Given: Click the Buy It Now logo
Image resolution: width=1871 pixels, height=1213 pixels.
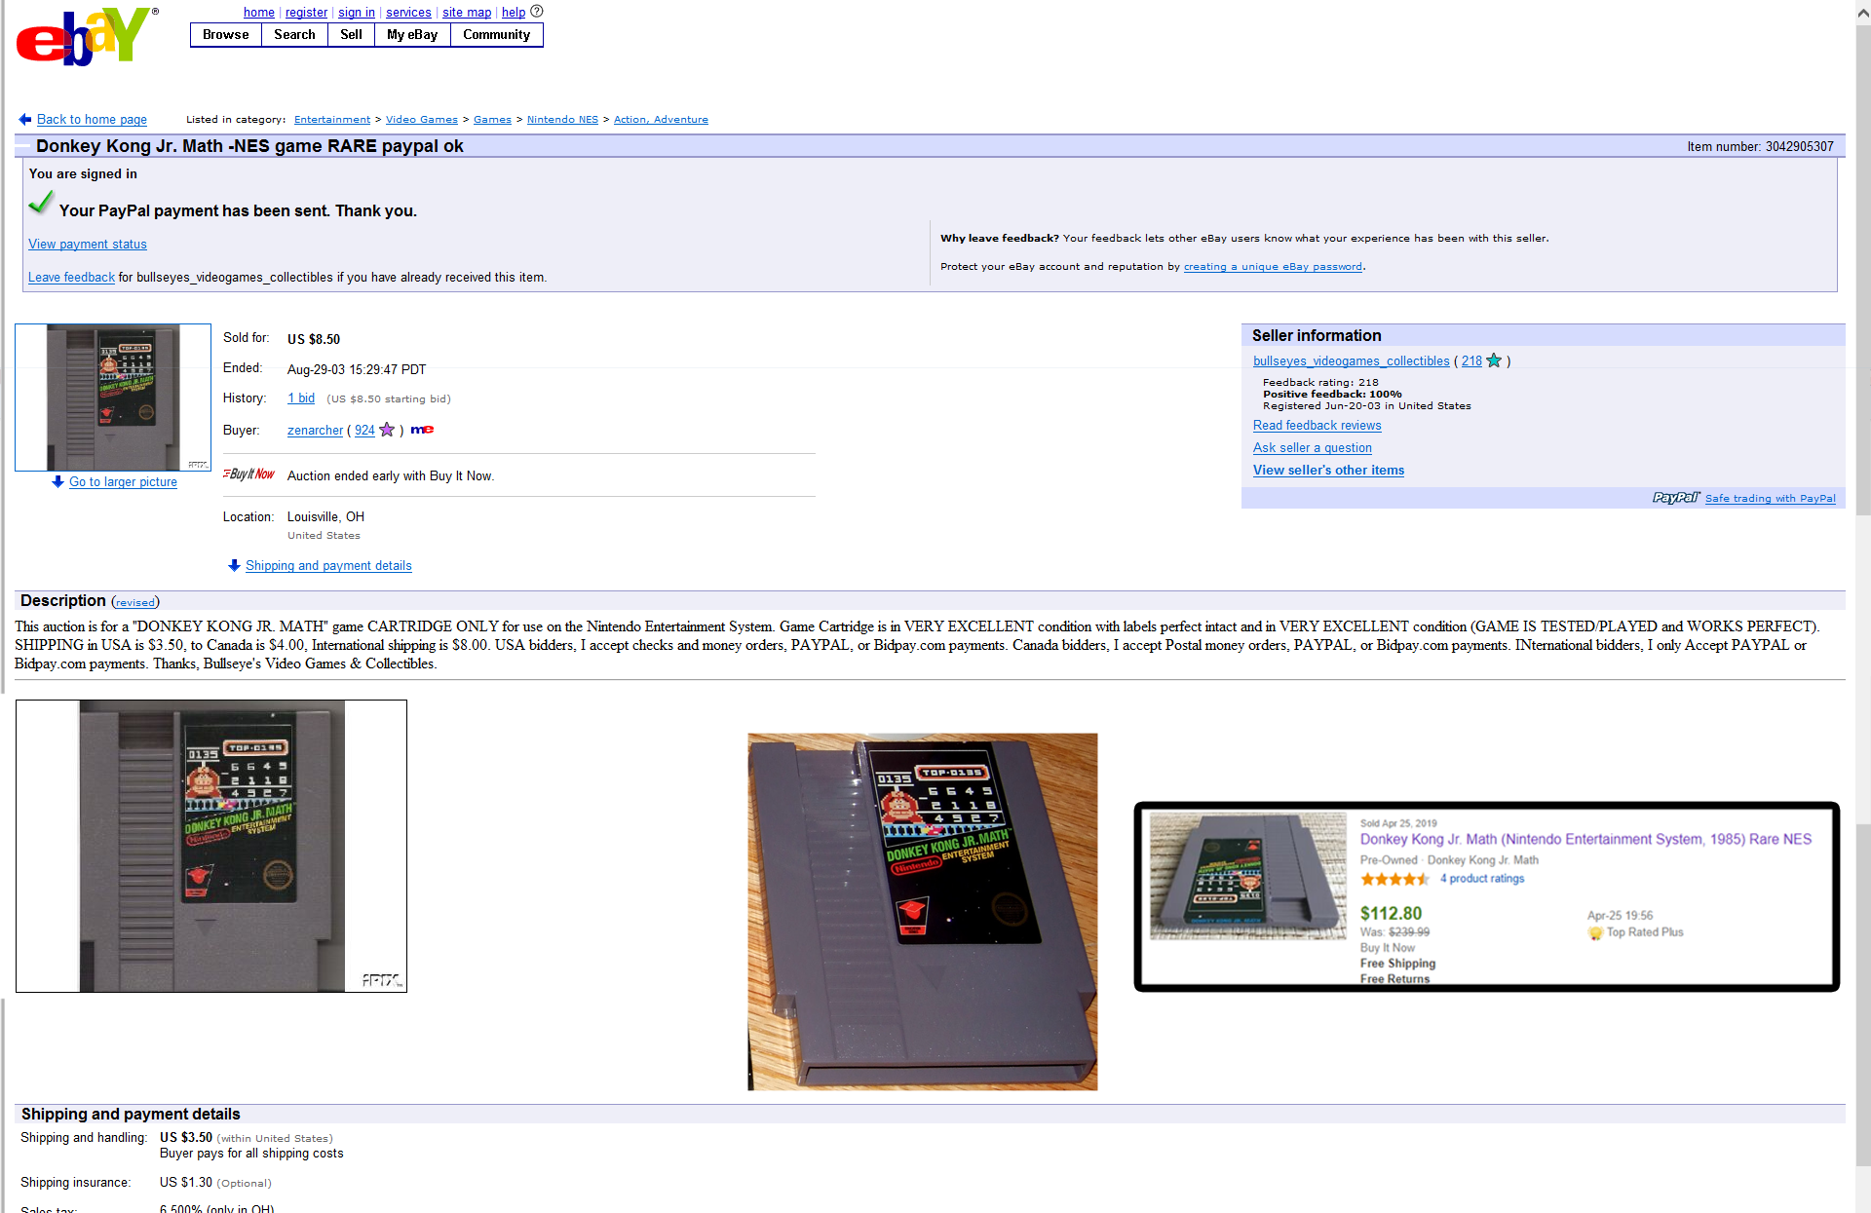Looking at the screenshot, I should [249, 474].
